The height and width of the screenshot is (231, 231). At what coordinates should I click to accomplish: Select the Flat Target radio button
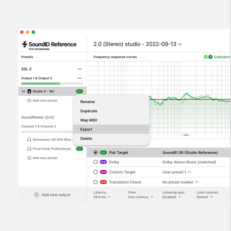pos(96,152)
